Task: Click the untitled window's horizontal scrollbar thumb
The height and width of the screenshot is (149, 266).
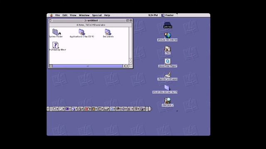Action: pyautogui.click(x=88, y=66)
